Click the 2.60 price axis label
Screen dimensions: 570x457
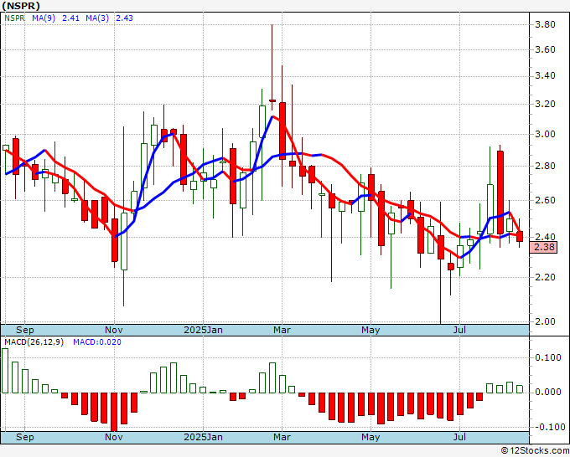pos(546,200)
